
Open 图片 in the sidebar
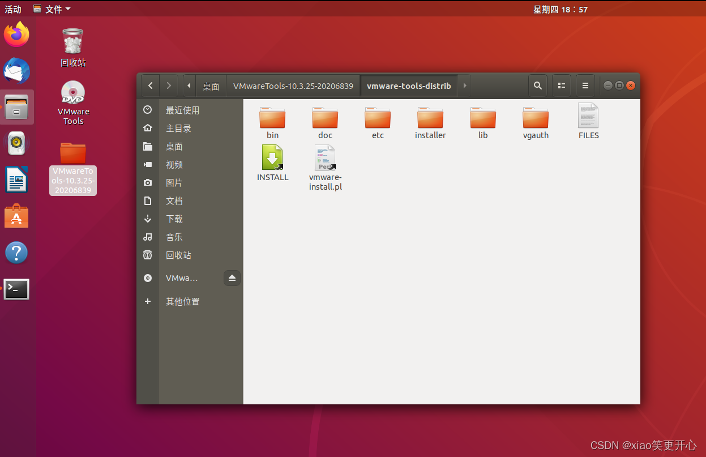[x=190, y=182]
